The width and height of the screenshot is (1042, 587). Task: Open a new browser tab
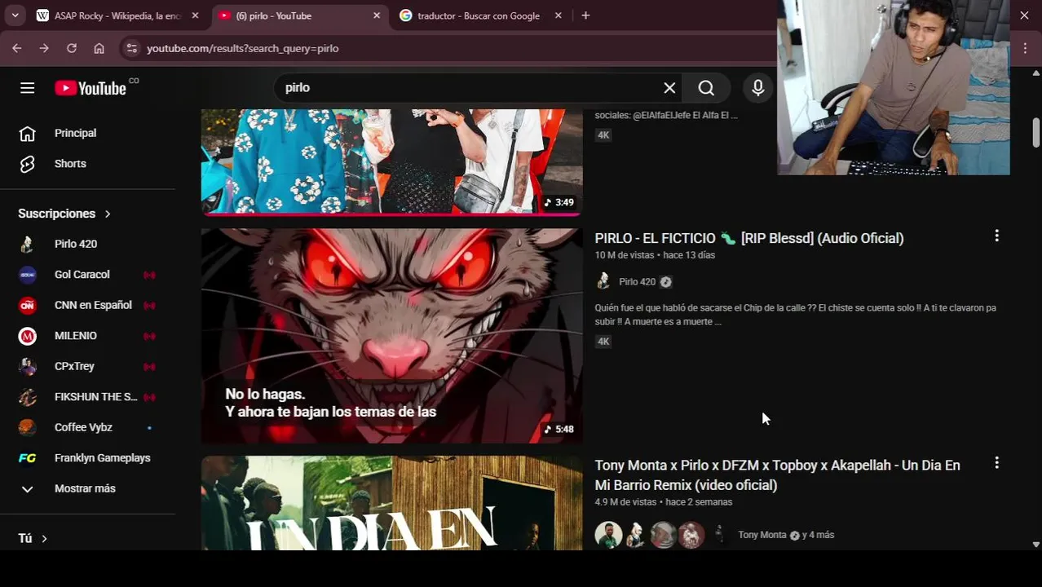click(x=585, y=15)
